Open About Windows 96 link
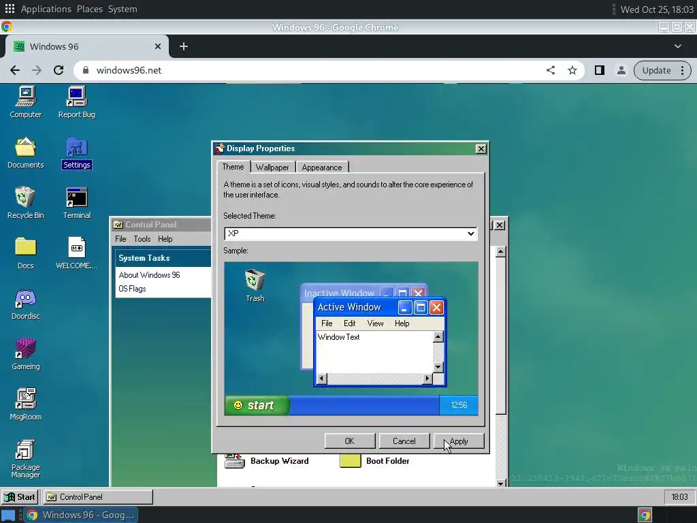Image resolution: width=697 pixels, height=523 pixels. 149,275
